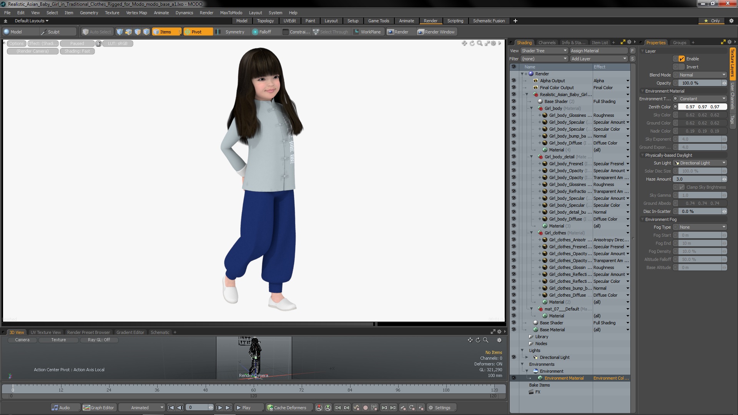
Task: Collapse the Environments tree section
Action: click(522, 364)
